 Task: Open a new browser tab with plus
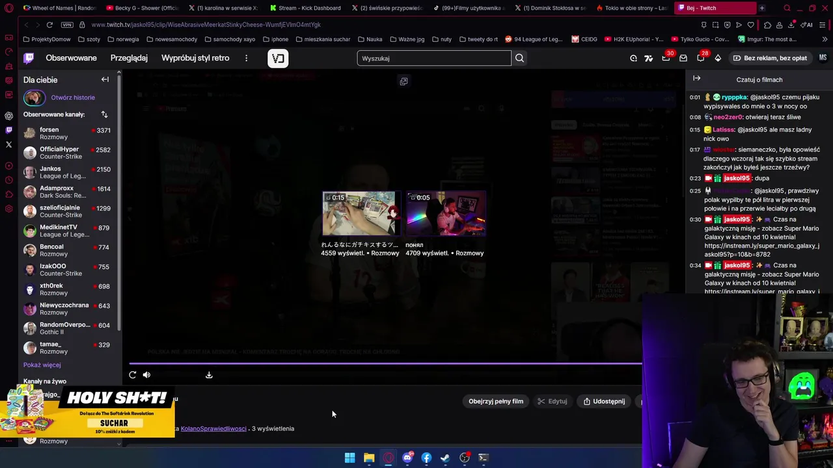[x=761, y=8]
